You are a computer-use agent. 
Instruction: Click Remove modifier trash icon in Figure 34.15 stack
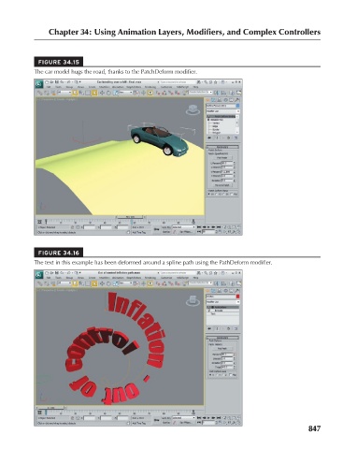228,138
